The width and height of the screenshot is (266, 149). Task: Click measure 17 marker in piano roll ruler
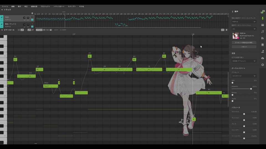[x=74, y=34]
